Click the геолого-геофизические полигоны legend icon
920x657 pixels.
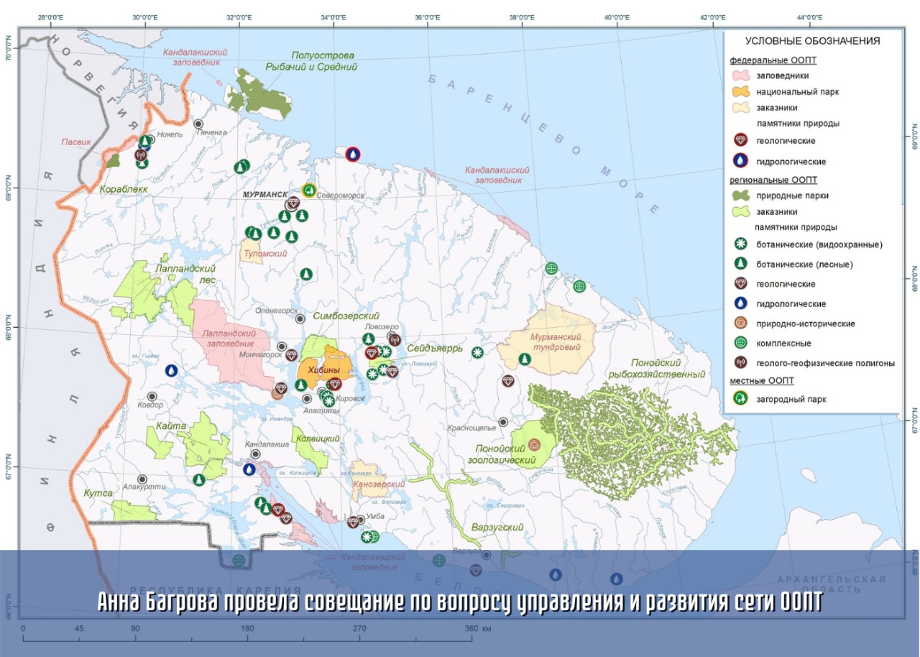[x=741, y=363]
